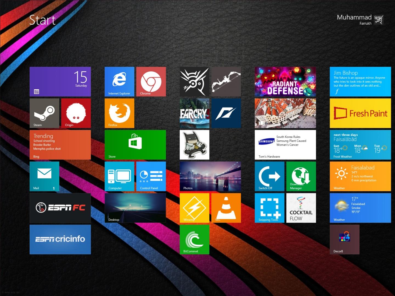Open the Control Panel tile
Screen dimensions: 395x296
(151, 176)
